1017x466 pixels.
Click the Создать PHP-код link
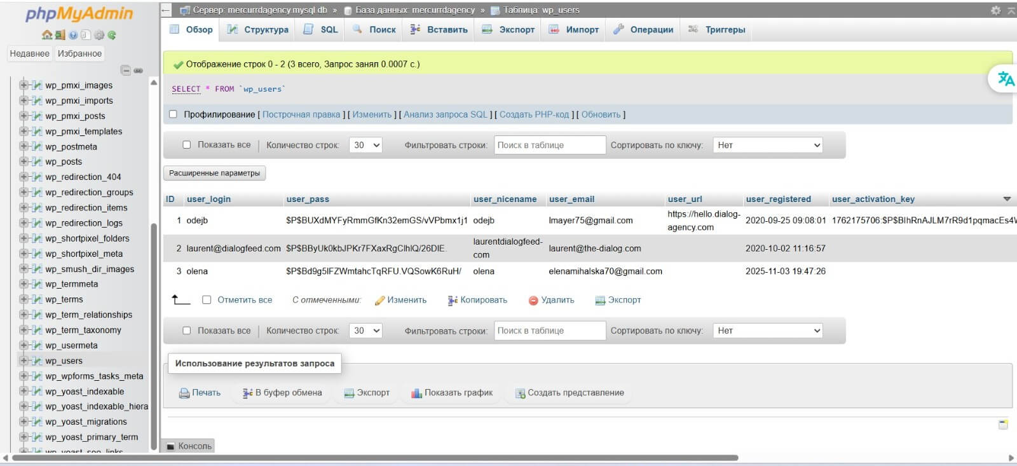click(534, 114)
